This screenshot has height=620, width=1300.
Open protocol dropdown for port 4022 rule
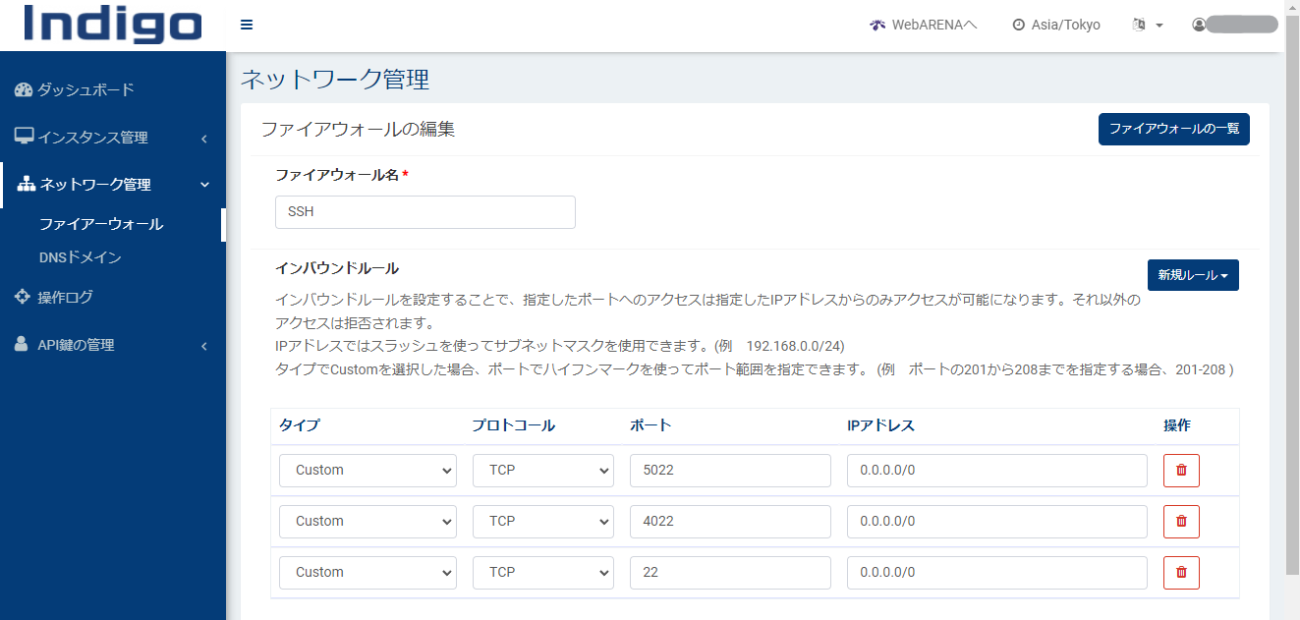coord(542,522)
